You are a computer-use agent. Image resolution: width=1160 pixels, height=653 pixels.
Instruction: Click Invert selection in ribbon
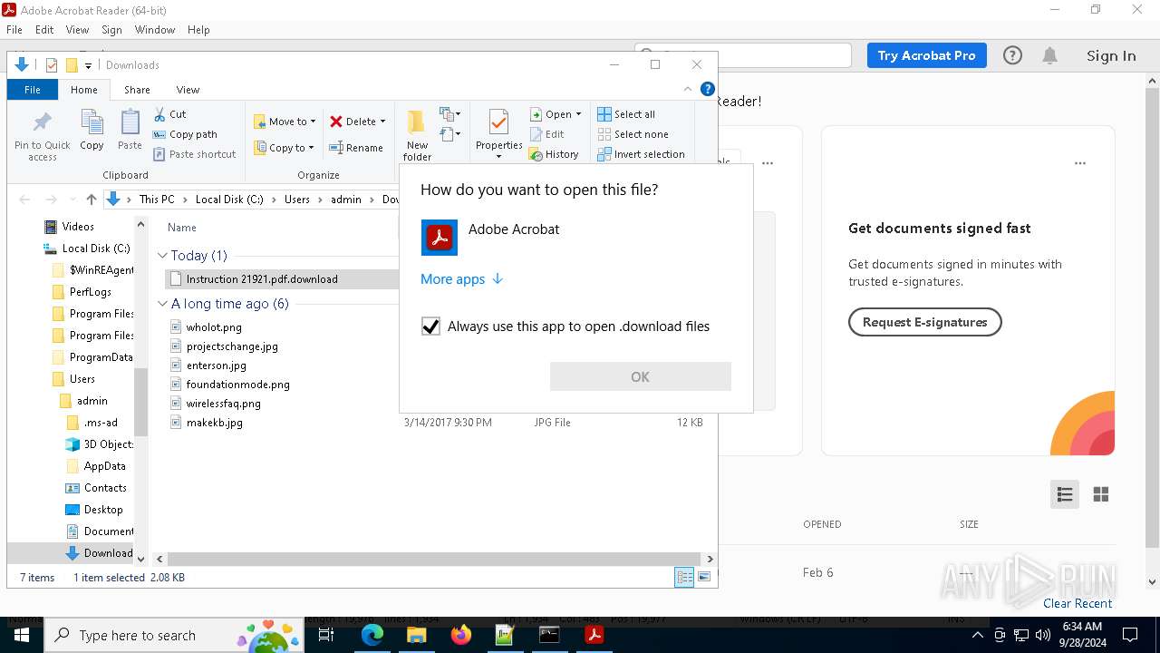pyautogui.click(x=641, y=154)
